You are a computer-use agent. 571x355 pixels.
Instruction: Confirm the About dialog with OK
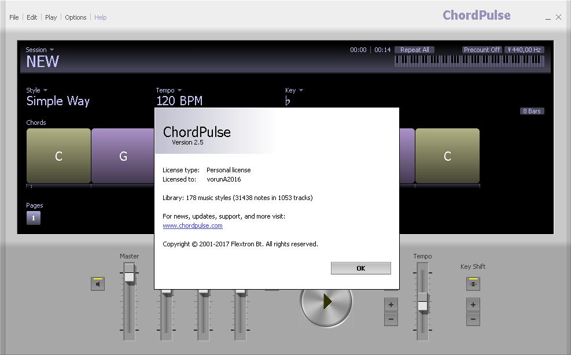tap(360, 268)
